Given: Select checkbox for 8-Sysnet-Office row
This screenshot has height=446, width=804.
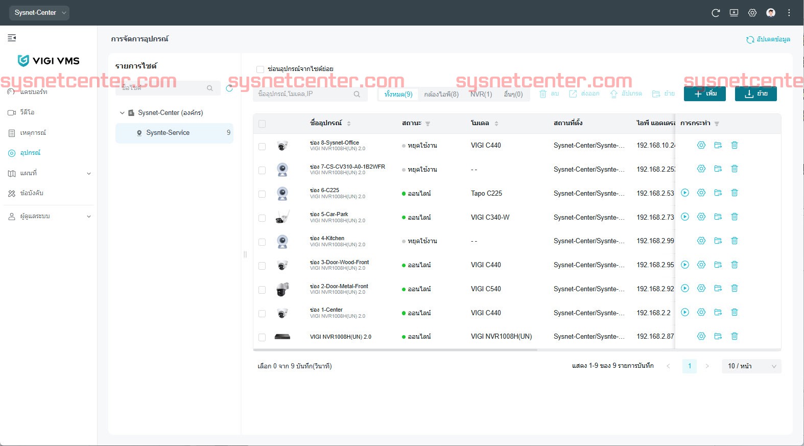Looking at the screenshot, I should 262,147.
